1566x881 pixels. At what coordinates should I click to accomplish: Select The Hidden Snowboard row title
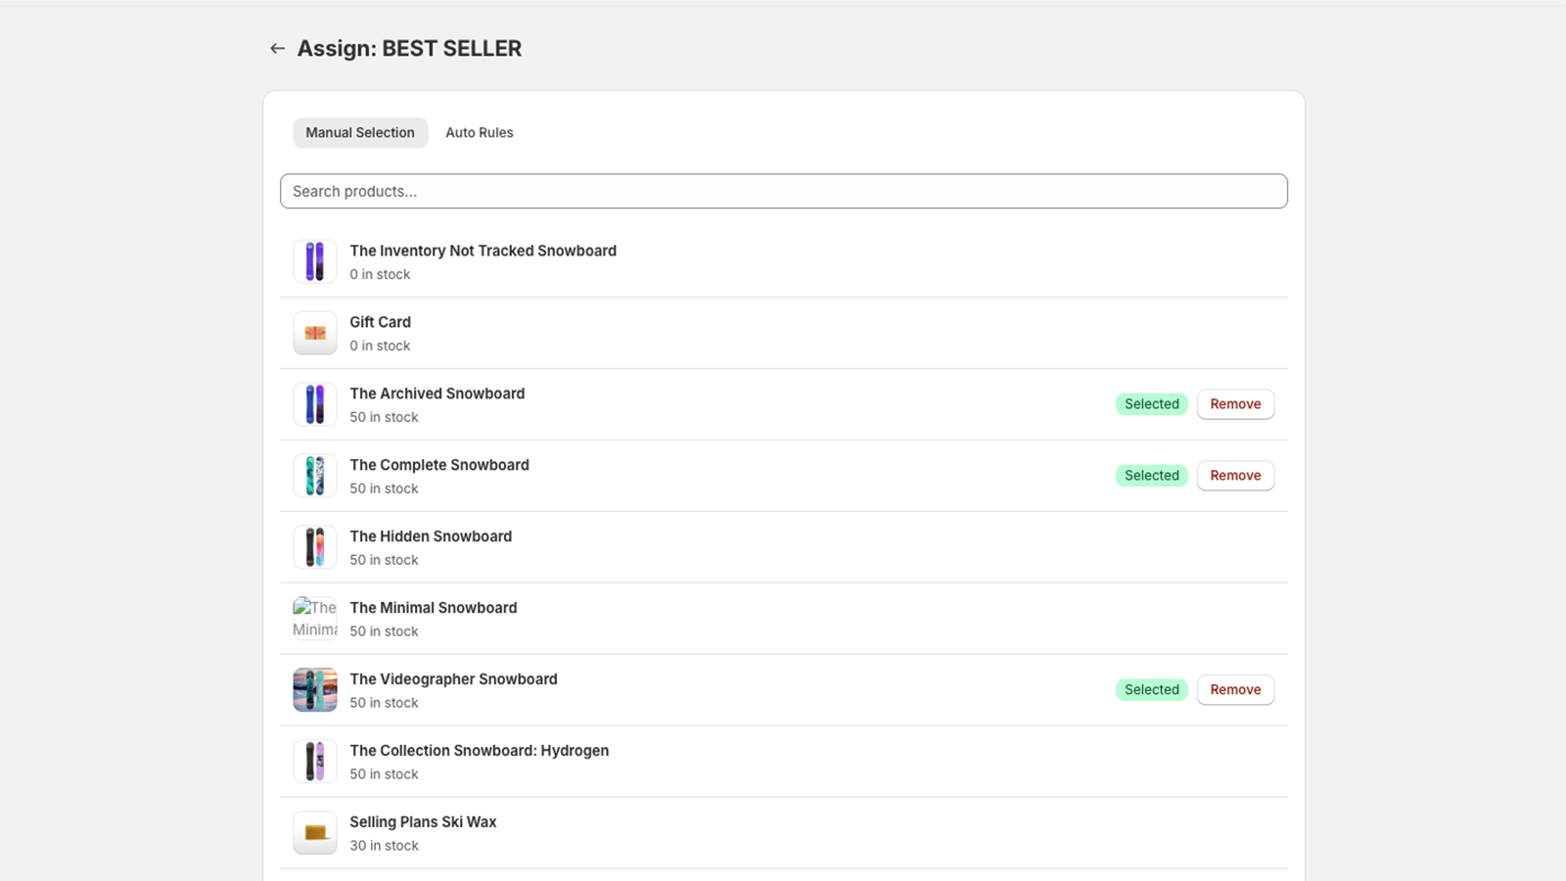[431, 536]
